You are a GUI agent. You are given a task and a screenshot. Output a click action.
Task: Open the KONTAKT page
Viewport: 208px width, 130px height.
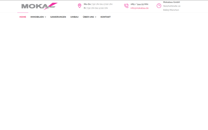tap(105, 17)
